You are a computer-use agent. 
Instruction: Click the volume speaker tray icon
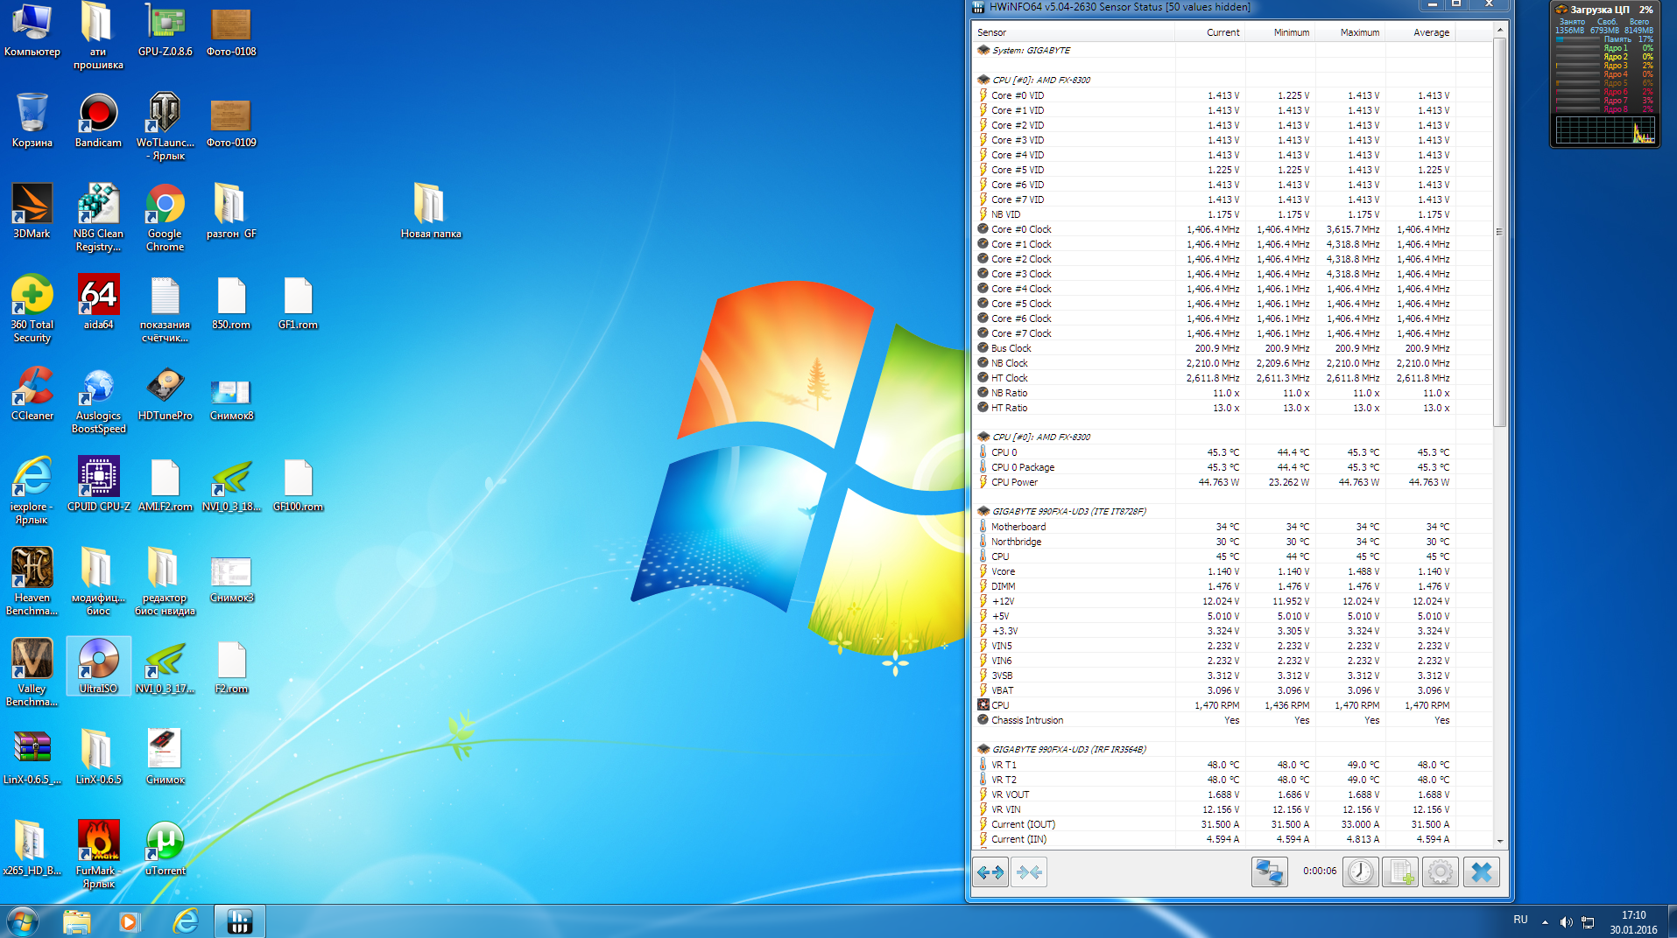pyautogui.click(x=1566, y=921)
